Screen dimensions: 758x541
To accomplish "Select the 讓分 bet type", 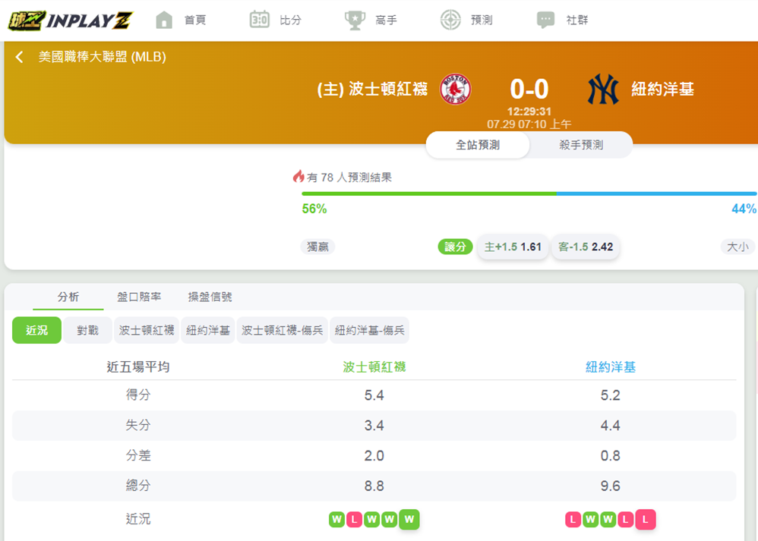I will coord(455,247).
